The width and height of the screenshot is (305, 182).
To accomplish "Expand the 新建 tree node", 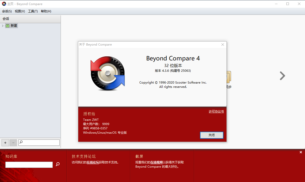I will 3,26.
